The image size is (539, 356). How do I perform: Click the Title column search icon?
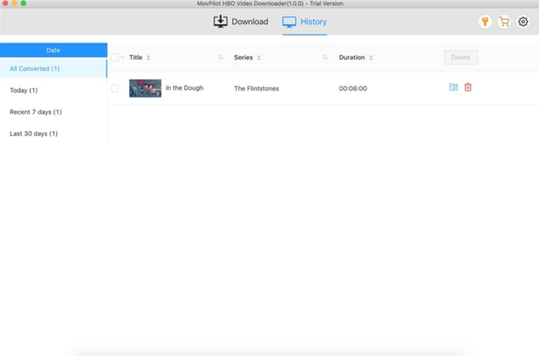point(221,57)
